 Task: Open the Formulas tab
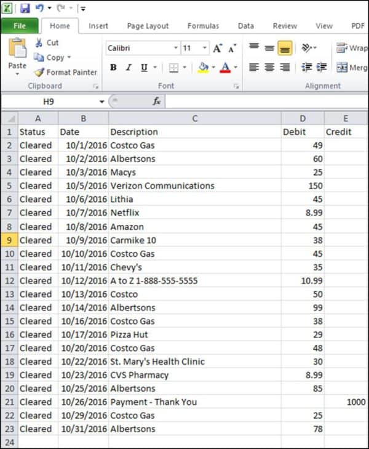pos(203,26)
